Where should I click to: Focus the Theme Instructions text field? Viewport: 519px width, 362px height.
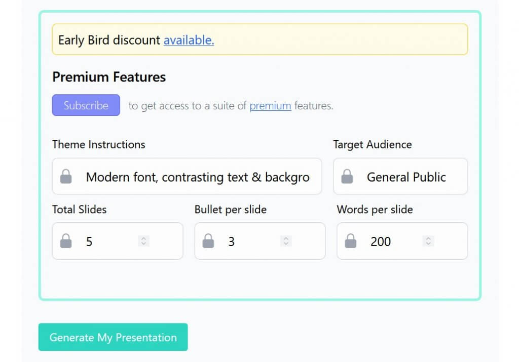[x=187, y=177]
